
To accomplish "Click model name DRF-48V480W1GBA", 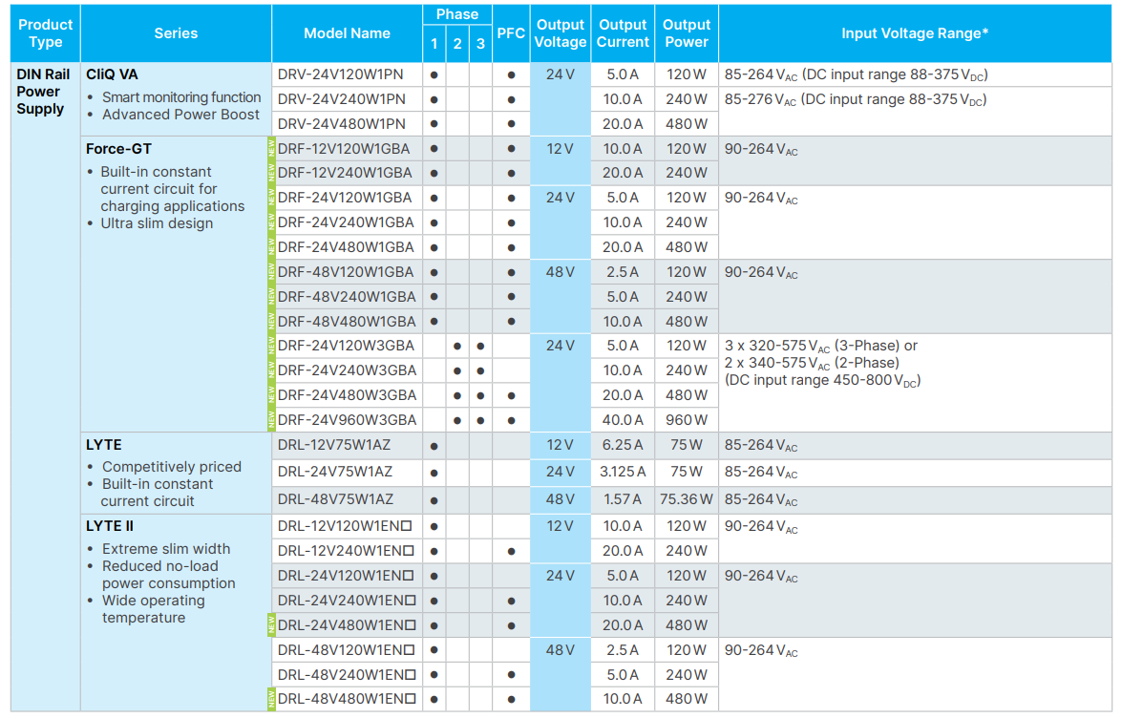I will click(347, 321).
